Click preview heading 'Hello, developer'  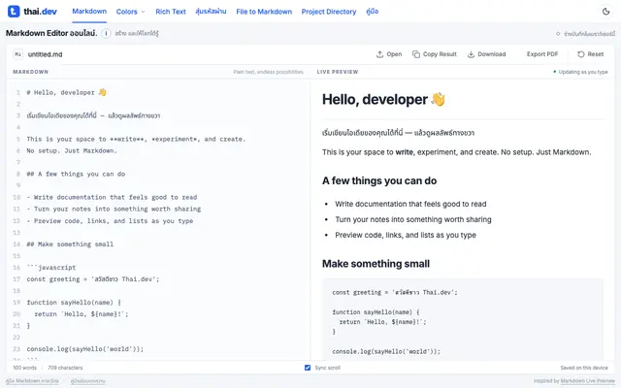point(383,99)
